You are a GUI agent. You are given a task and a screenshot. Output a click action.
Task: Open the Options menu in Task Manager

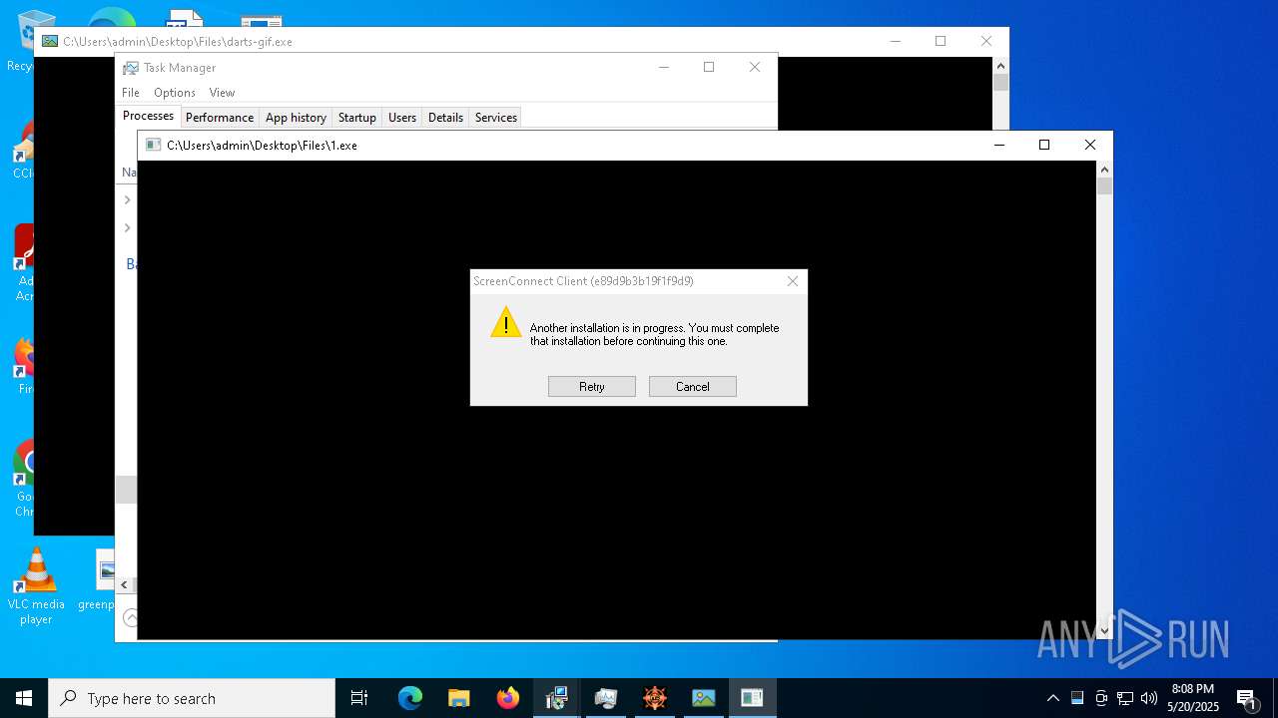(175, 93)
